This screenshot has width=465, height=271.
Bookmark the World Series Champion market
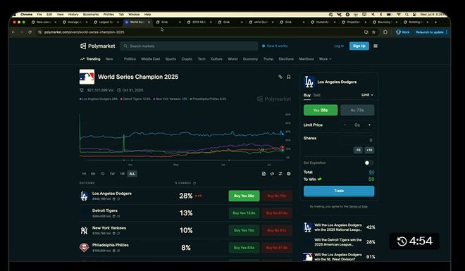coord(289,77)
